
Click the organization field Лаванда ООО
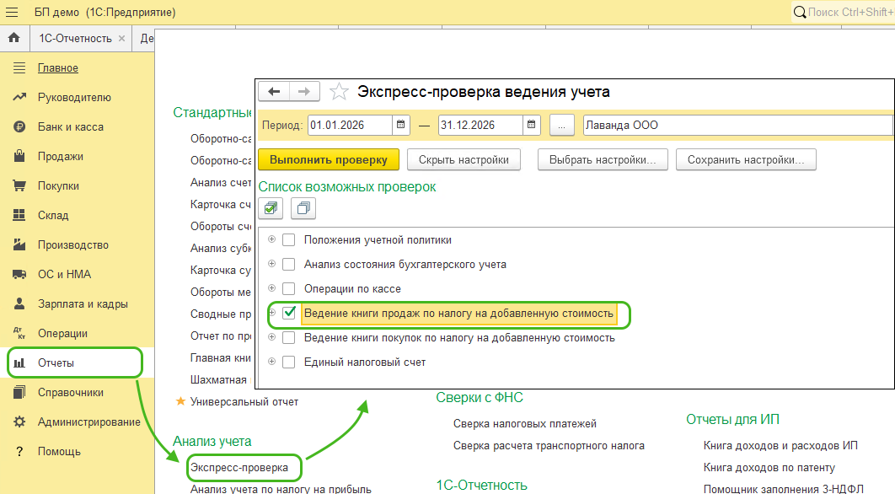[737, 126]
